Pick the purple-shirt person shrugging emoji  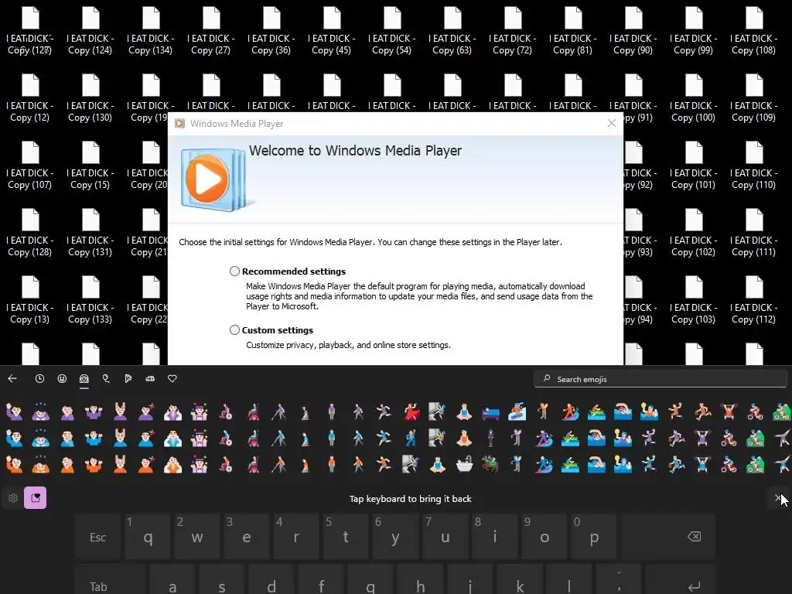[94, 411]
